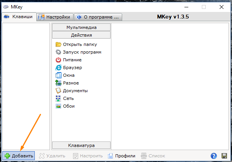Image resolution: width=232 pixels, height=162 pixels.
Task: Select the Браузер action
Action: click(x=73, y=67)
